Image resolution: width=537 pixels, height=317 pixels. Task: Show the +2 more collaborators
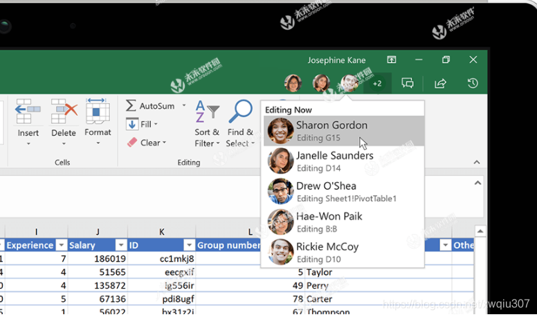click(377, 83)
